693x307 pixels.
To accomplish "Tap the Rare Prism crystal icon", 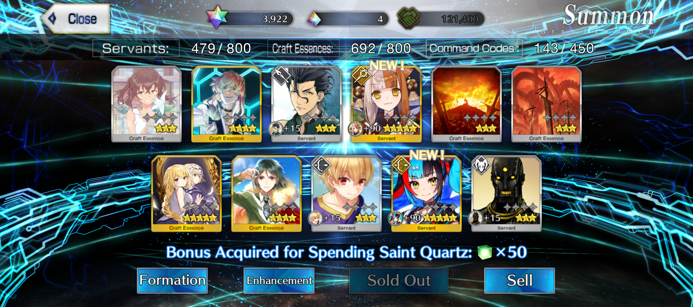I will [314, 19].
